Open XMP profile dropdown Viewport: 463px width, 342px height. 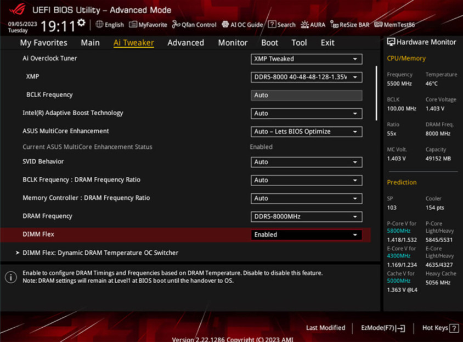[x=307, y=77]
